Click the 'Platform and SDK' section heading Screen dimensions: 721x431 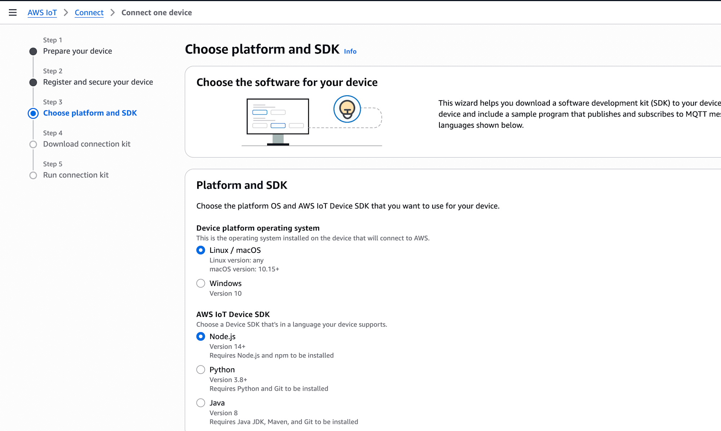coord(242,185)
